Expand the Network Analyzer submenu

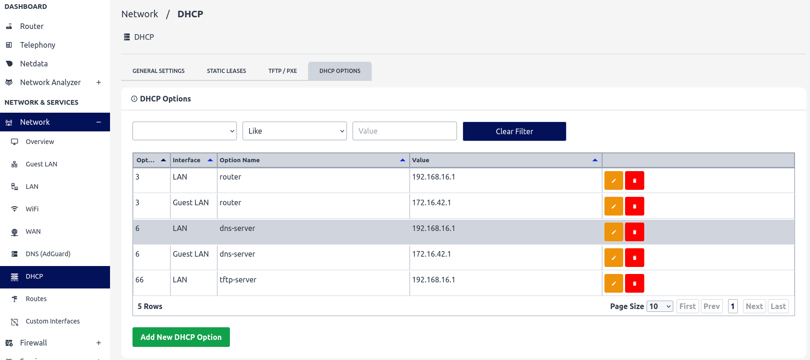(99, 83)
